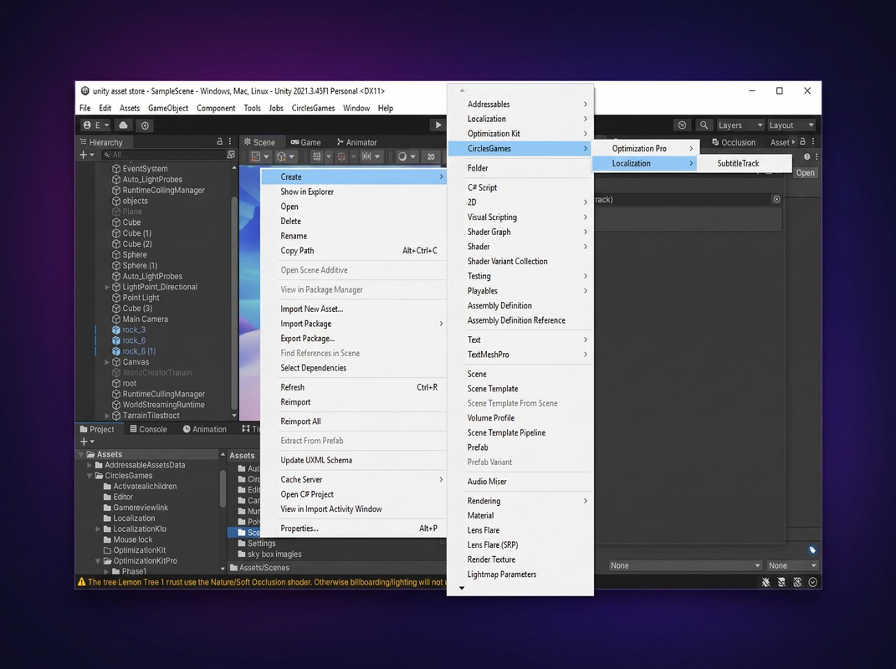Viewport: 896px width, 669px height.
Task: Select SubtitleTrack submenu item
Action: (745, 163)
